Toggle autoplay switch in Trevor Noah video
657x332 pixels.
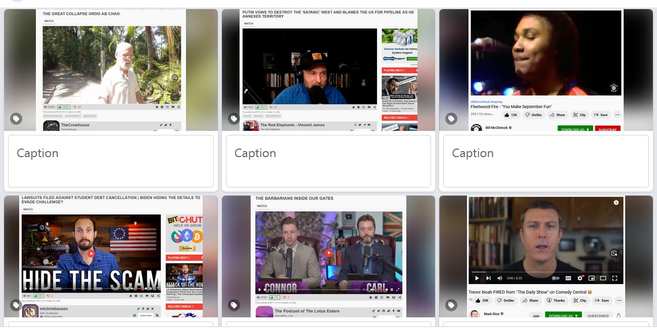pos(556,278)
